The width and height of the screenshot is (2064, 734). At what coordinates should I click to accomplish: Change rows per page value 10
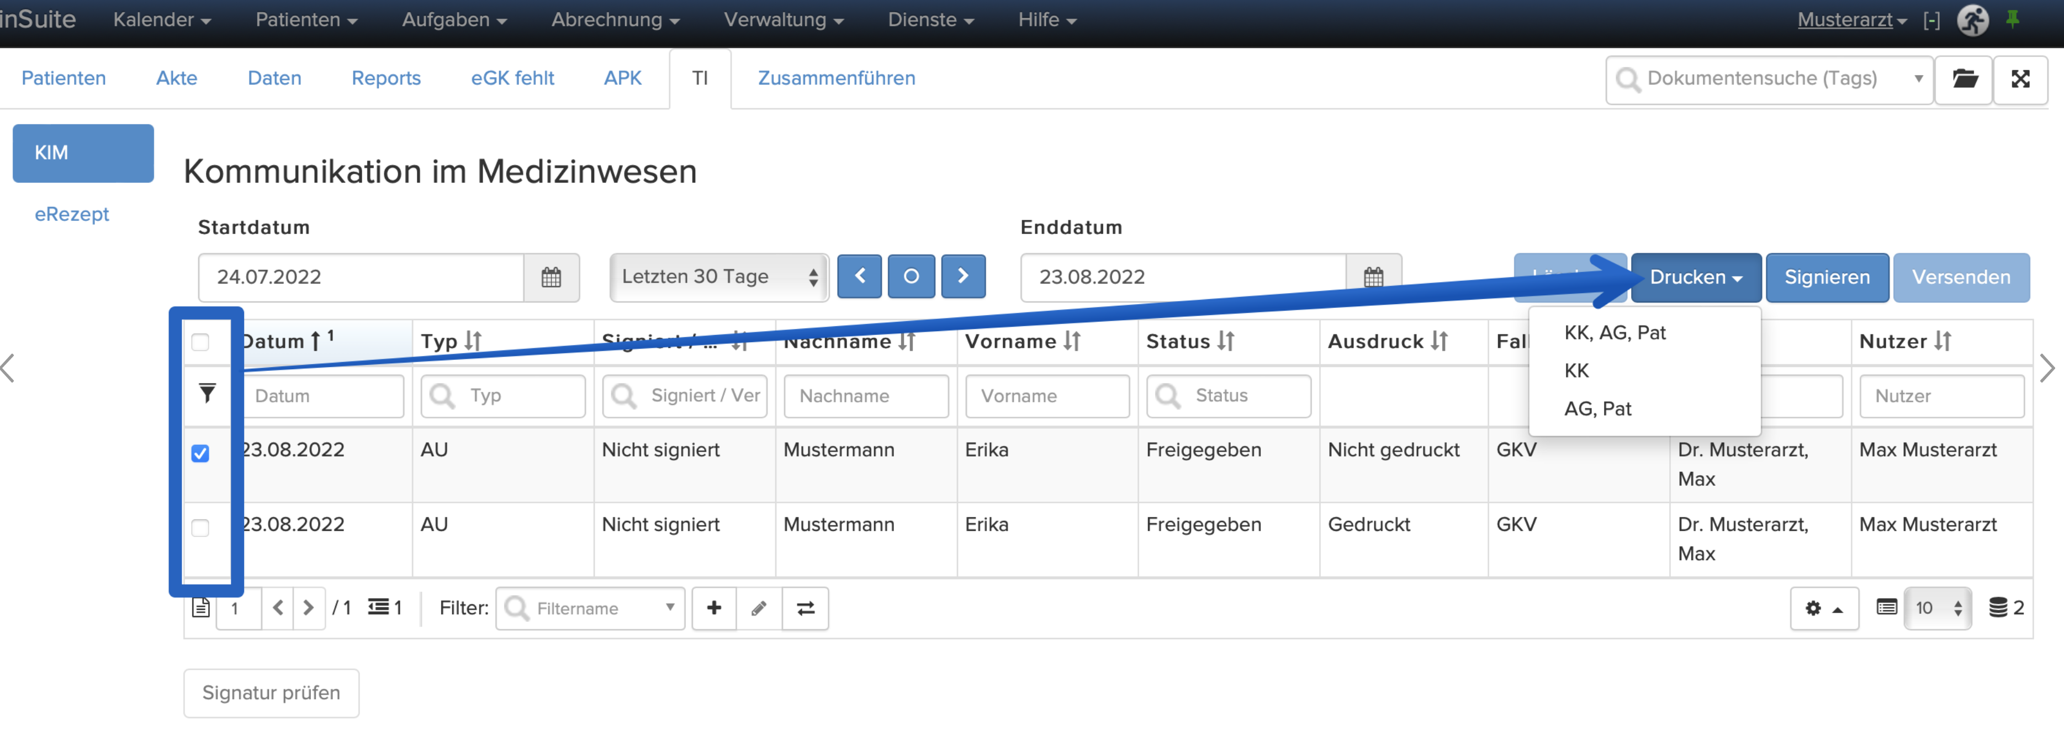pyautogui.click(x=1936, y=608)
